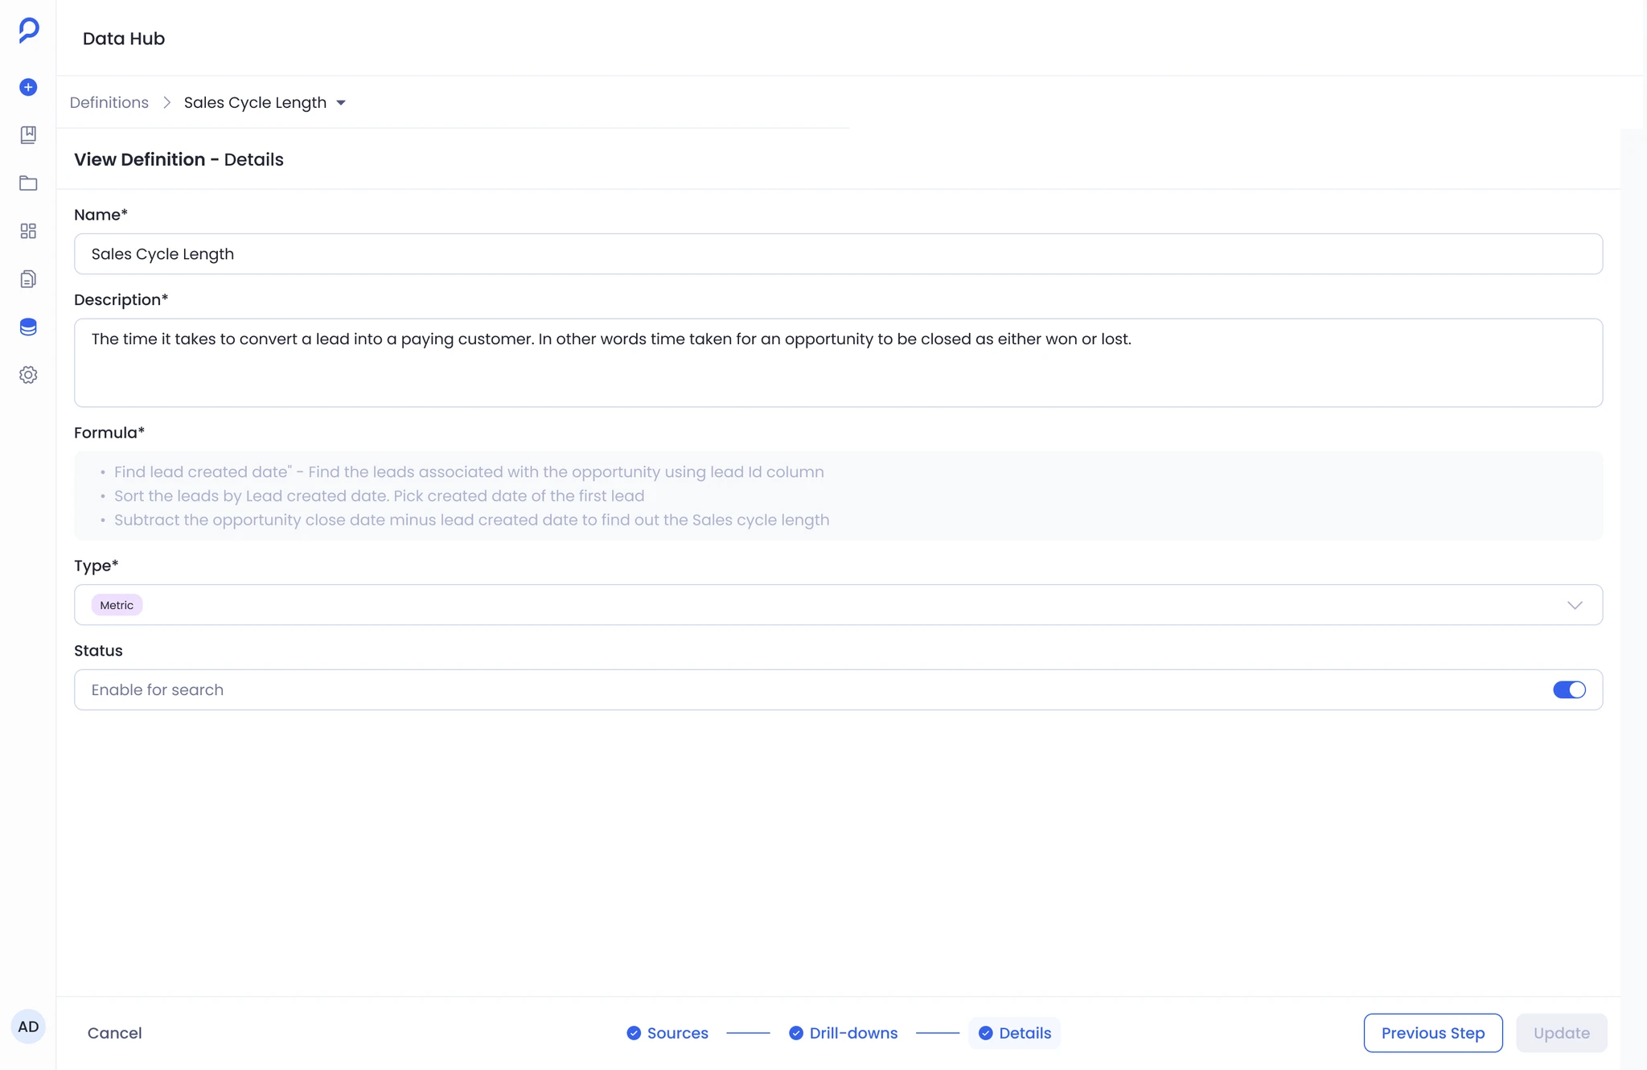Screen dimensions: 1647x1070
Task: Click the Metric type tag
Action: (117, 605)
